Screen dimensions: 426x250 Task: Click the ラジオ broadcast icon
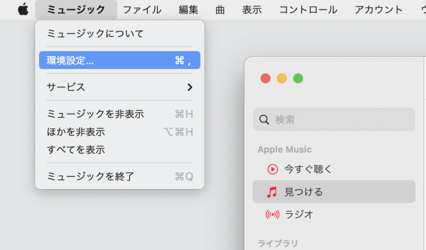[x=272, y=215]
